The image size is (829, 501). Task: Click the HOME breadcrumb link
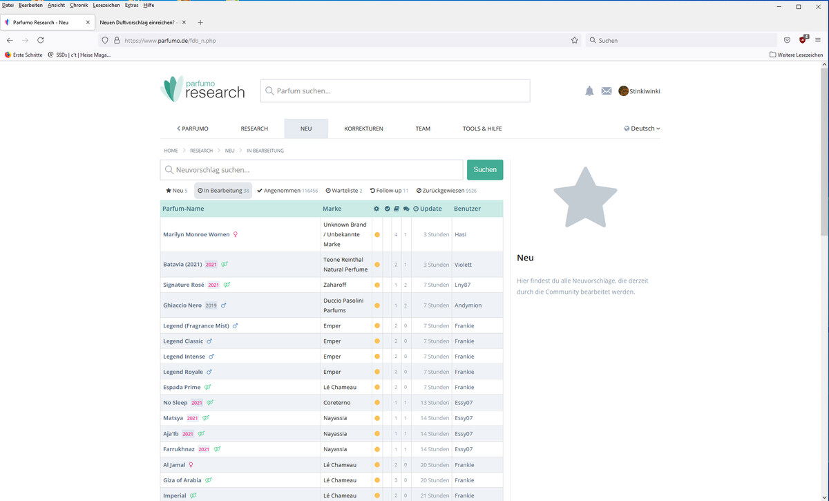click(171, 151)
